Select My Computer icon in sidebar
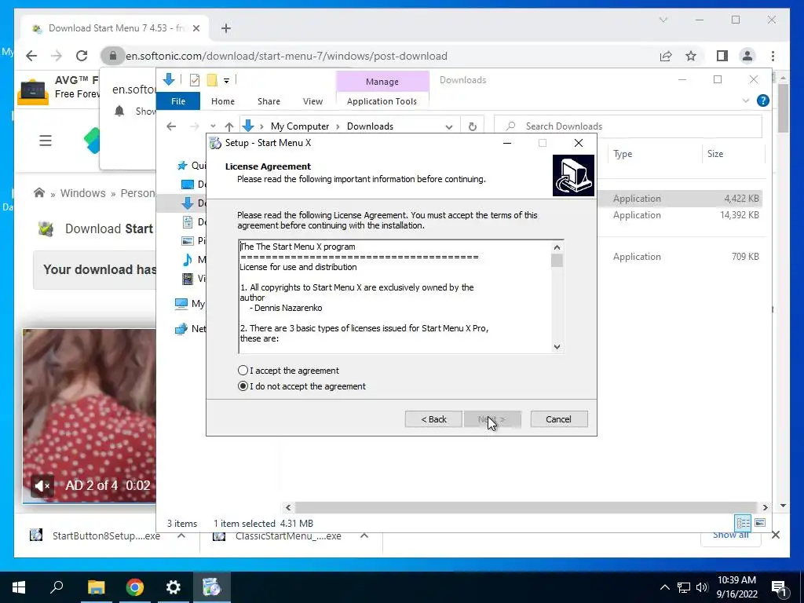The height and width of the screenshot is (603, 804). [181, 304]
